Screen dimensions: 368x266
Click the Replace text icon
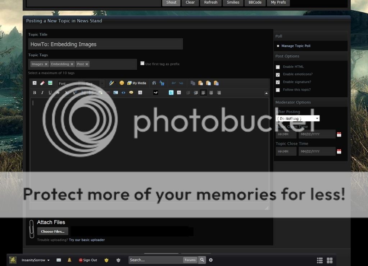162,83
